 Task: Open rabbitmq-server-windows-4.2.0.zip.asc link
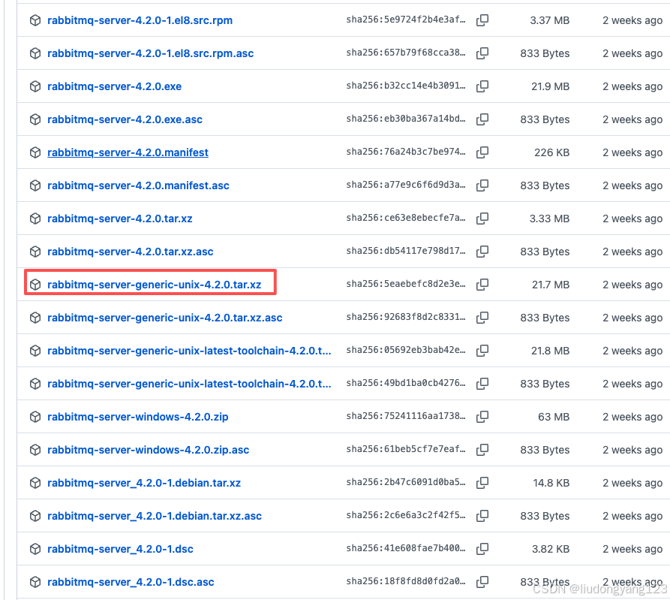click(x=149, y=450)
